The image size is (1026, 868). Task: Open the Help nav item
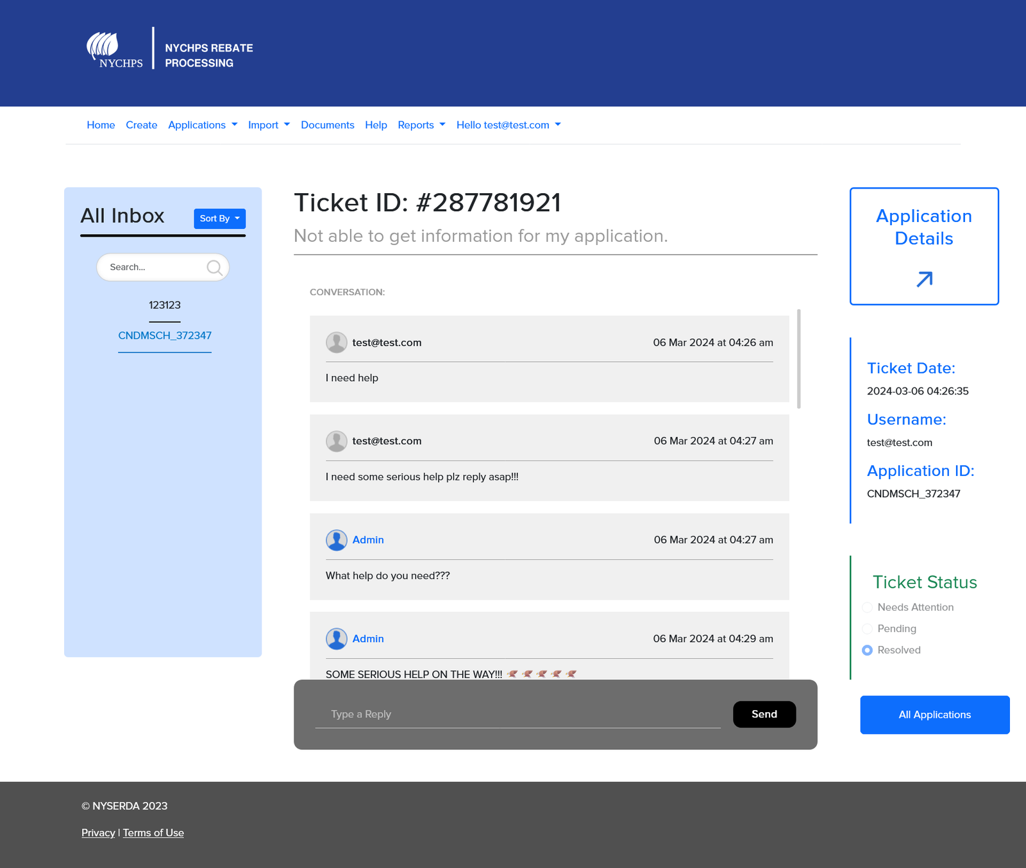[376, 125]
